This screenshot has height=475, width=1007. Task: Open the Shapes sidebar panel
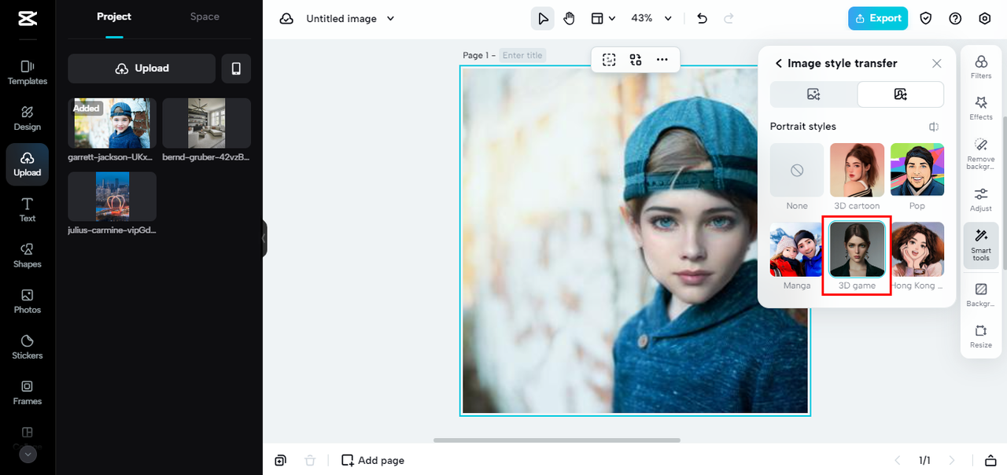coord(28,256)
